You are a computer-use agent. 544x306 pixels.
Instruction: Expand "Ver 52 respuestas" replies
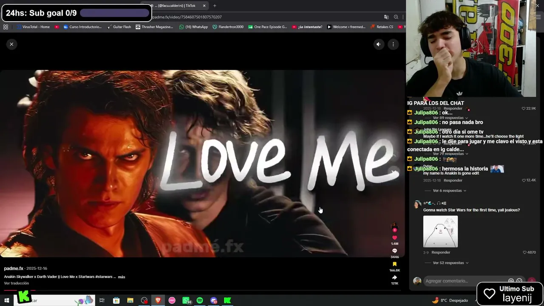(x=450, y=263)
